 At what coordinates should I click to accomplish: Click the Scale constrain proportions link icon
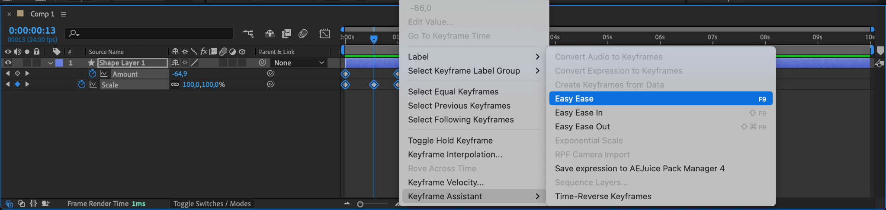coord(175,85)
